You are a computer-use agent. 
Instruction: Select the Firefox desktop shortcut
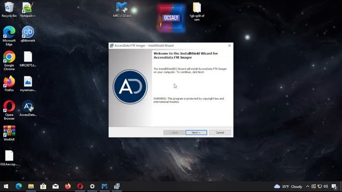[9, 84]
